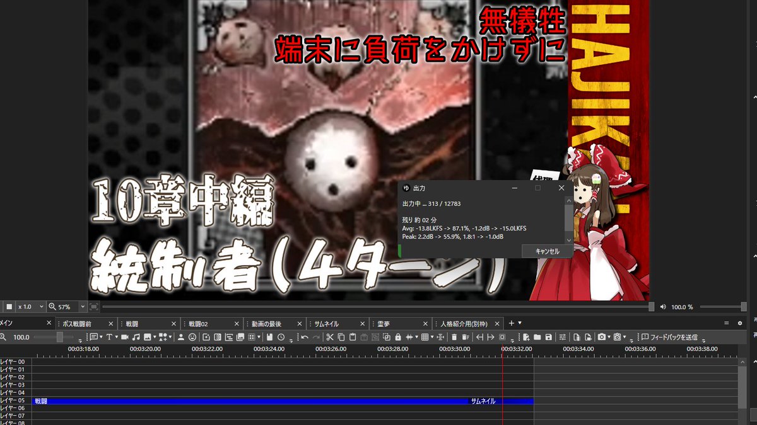The height and width of the screenshot is (425, 757).
Task: Open the playback speed x1.0 dropdown
Action: [x=32, y=307]
